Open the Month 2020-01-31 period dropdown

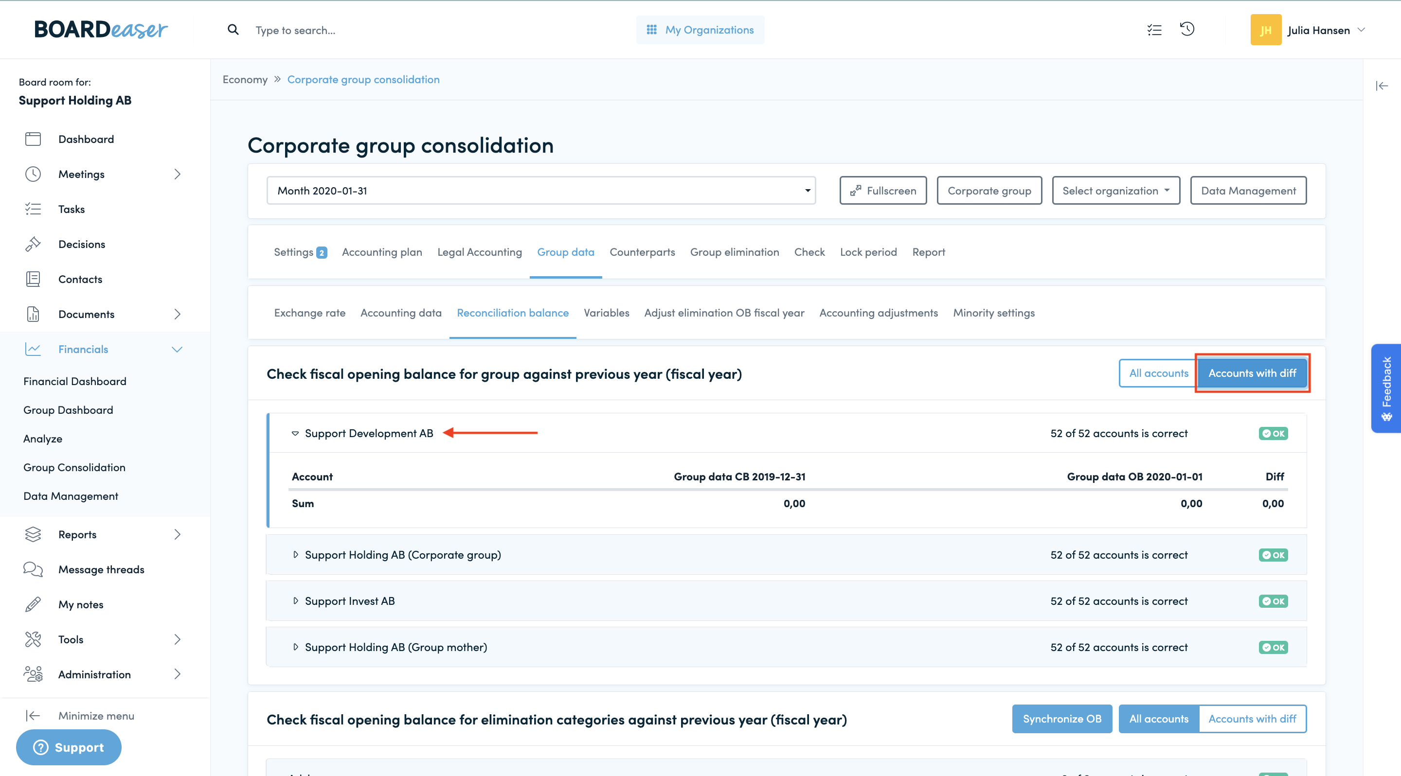click(x=540, y=190)
